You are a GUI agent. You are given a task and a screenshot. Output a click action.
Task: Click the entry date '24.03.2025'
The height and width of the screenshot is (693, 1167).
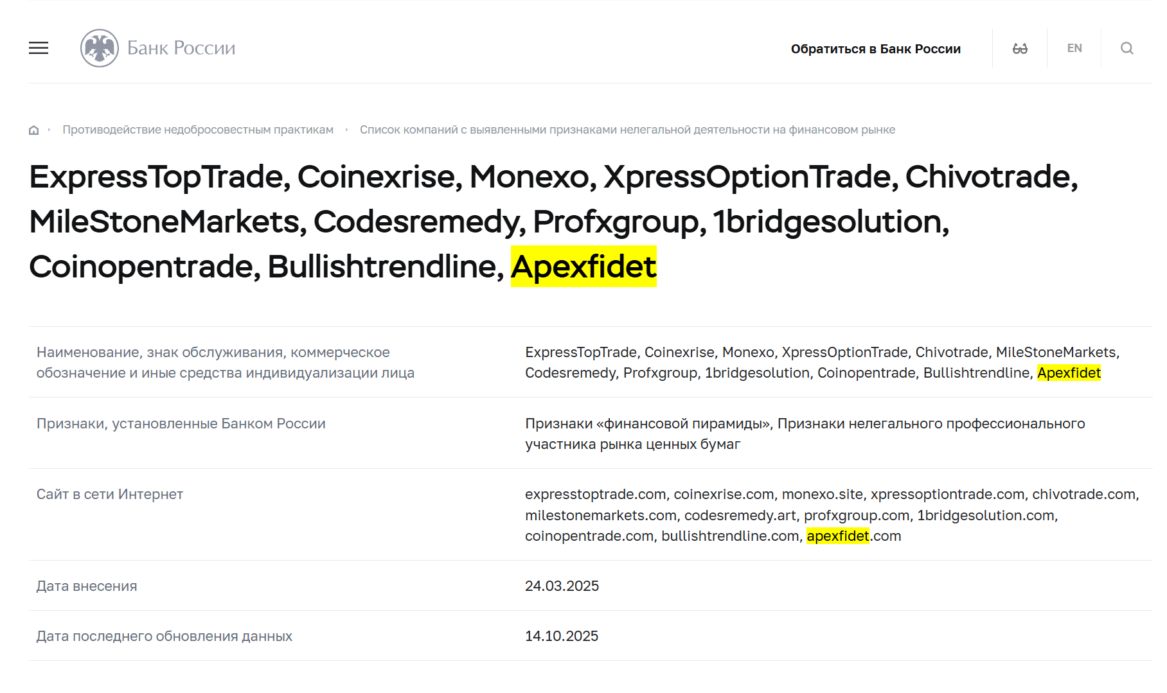562,585
